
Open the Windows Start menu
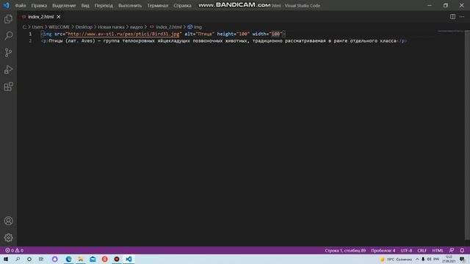pos(6,259)
